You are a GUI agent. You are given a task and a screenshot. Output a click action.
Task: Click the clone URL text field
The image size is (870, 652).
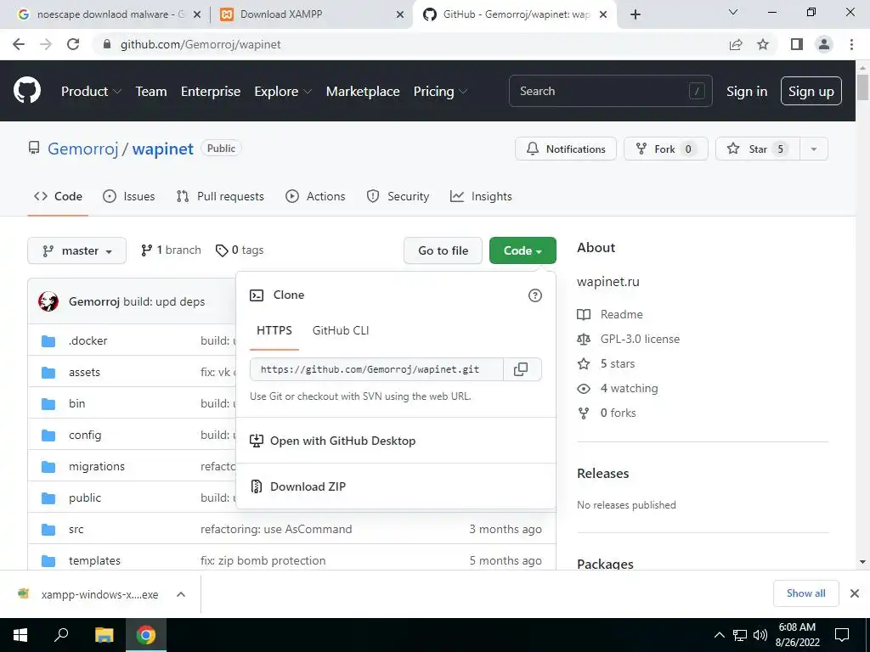pyautogui.click(x=376, y=369)
